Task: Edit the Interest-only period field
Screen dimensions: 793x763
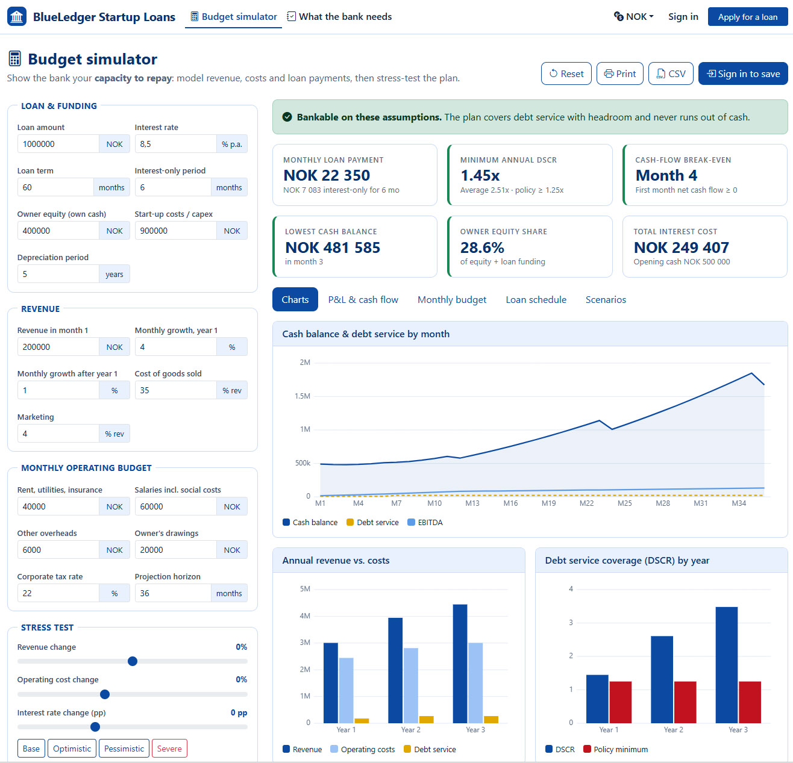Action: 173,187
